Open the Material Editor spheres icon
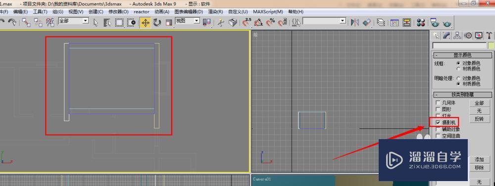The width and height of the screenshot is (495, 186). [421, 22]
